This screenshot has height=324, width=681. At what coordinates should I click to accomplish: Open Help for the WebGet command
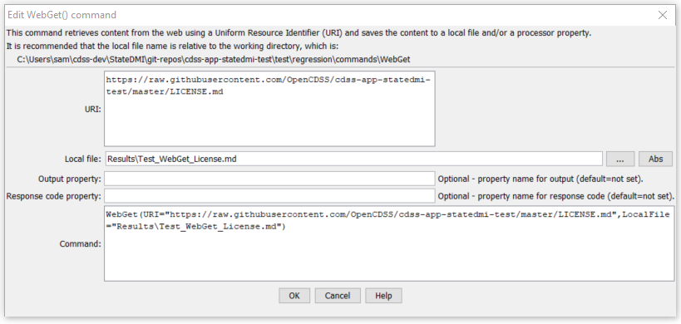pos(383,296)
